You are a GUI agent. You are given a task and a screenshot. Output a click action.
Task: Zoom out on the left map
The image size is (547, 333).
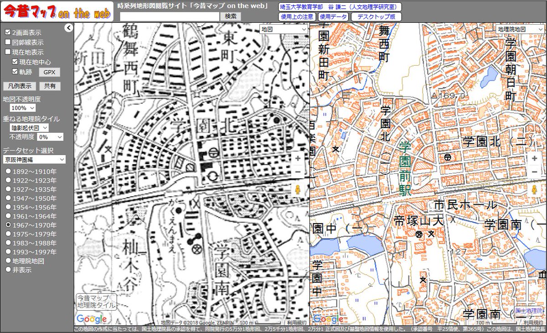tap(298, 172)
